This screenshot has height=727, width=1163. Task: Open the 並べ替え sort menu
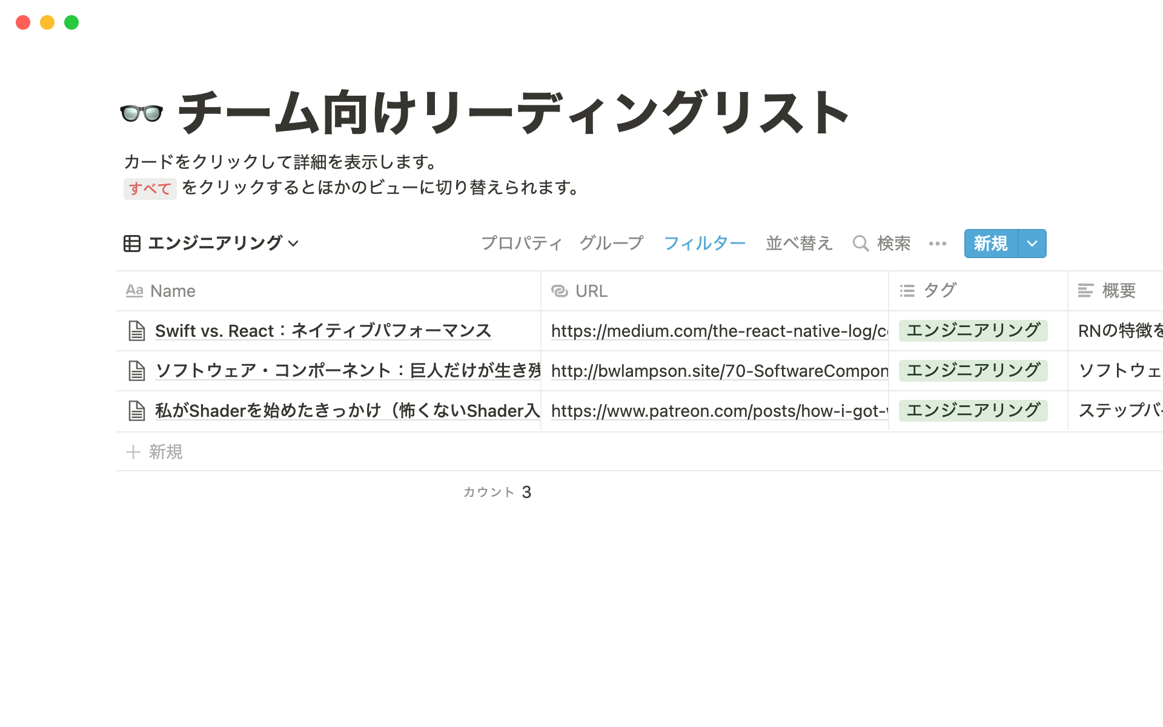tap(799, 244)
